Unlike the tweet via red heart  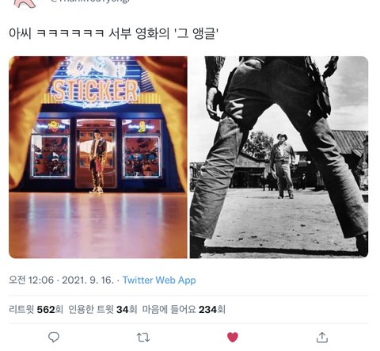[x=233, y=338]
